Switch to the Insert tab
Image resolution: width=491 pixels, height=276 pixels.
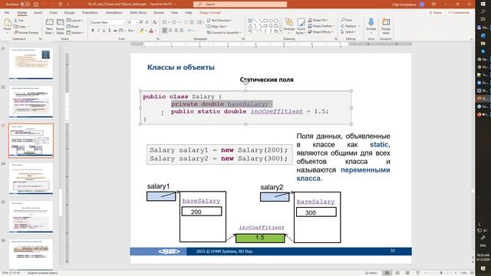tap(38, 12)
